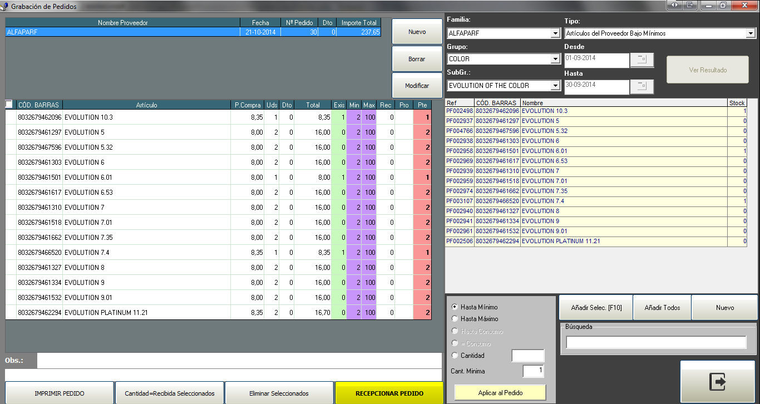Click the Nuevo button beside Añadir Todos
760x404 pixels.
coord(725,308)
